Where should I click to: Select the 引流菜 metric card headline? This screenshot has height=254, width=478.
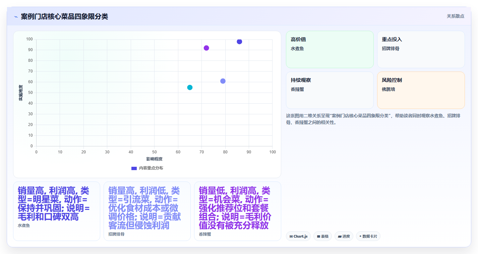[x=145, y=208]
